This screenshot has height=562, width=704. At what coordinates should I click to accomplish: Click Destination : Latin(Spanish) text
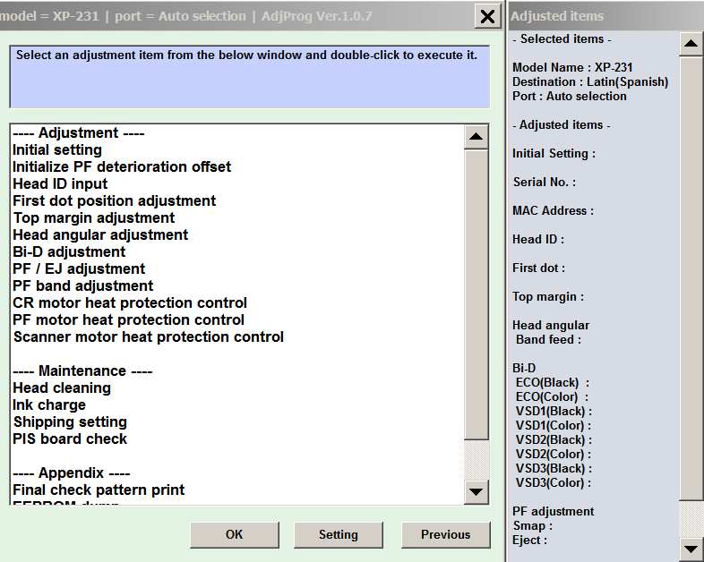pyautogui.click(x=590, y=82)
